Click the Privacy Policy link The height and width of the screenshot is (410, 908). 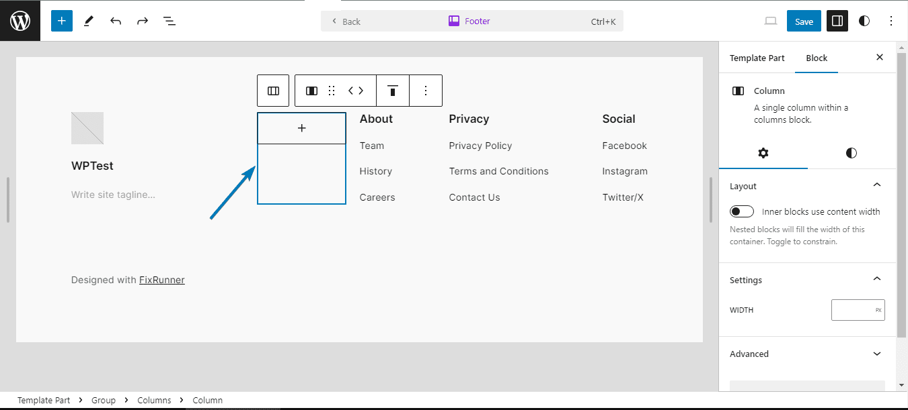pos(481,146)
